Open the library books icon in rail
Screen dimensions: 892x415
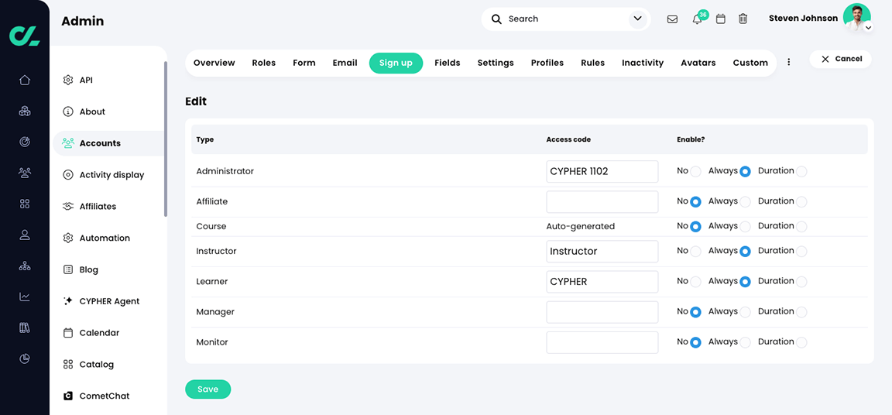[x=25, y=328]
